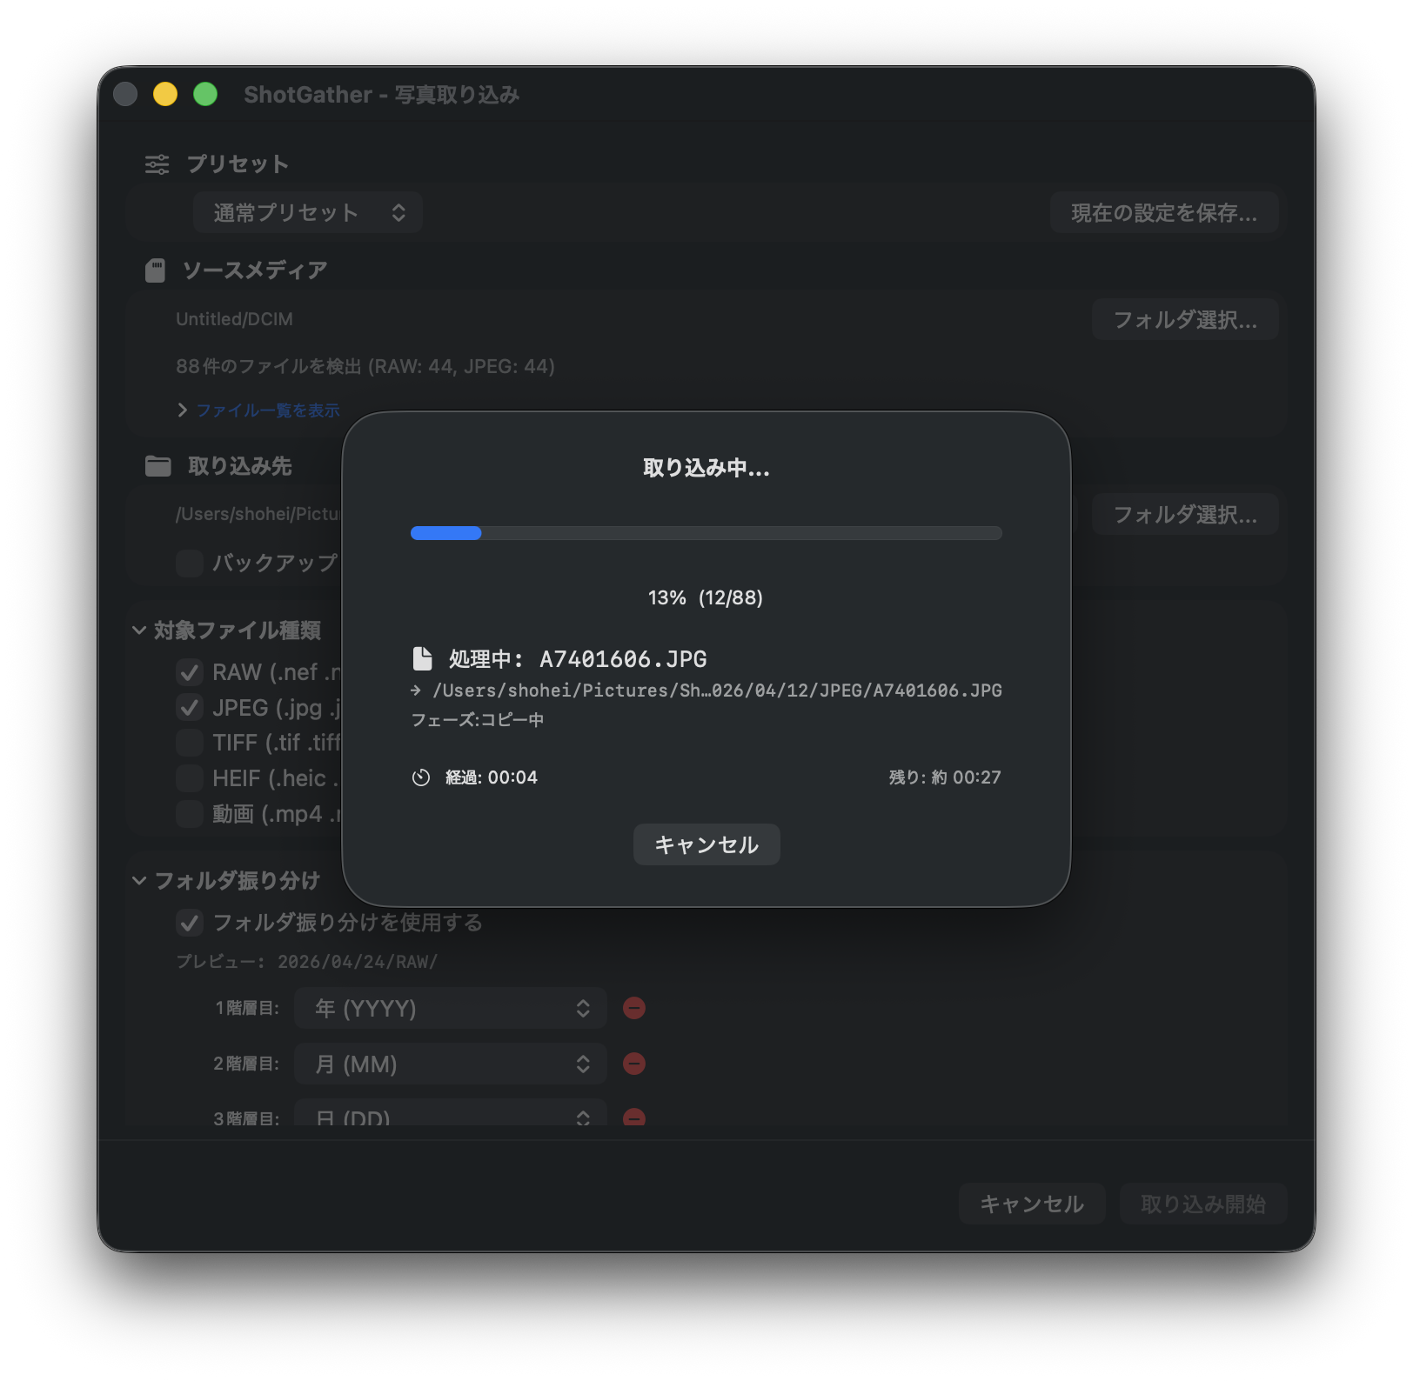This screenshot has width=1413, height=1381.
Task: Click the blue import progress bar
Action: (x=445, y=533)
